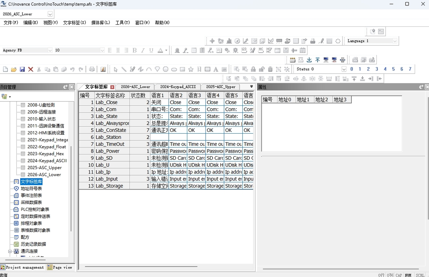Switch to status number 0
Viewport: 429px width, 277px height.
tap(352, 69)
